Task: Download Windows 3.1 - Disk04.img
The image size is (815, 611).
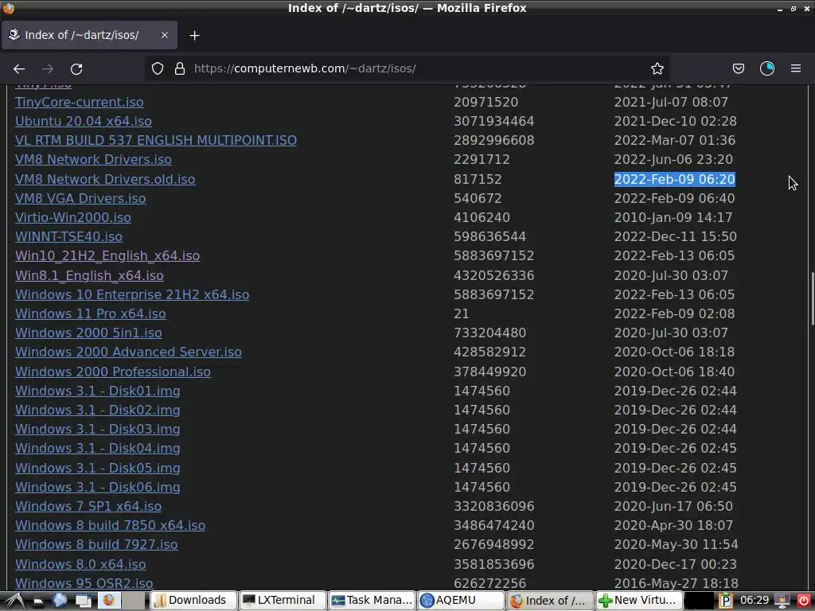Action: click(98, 448)
